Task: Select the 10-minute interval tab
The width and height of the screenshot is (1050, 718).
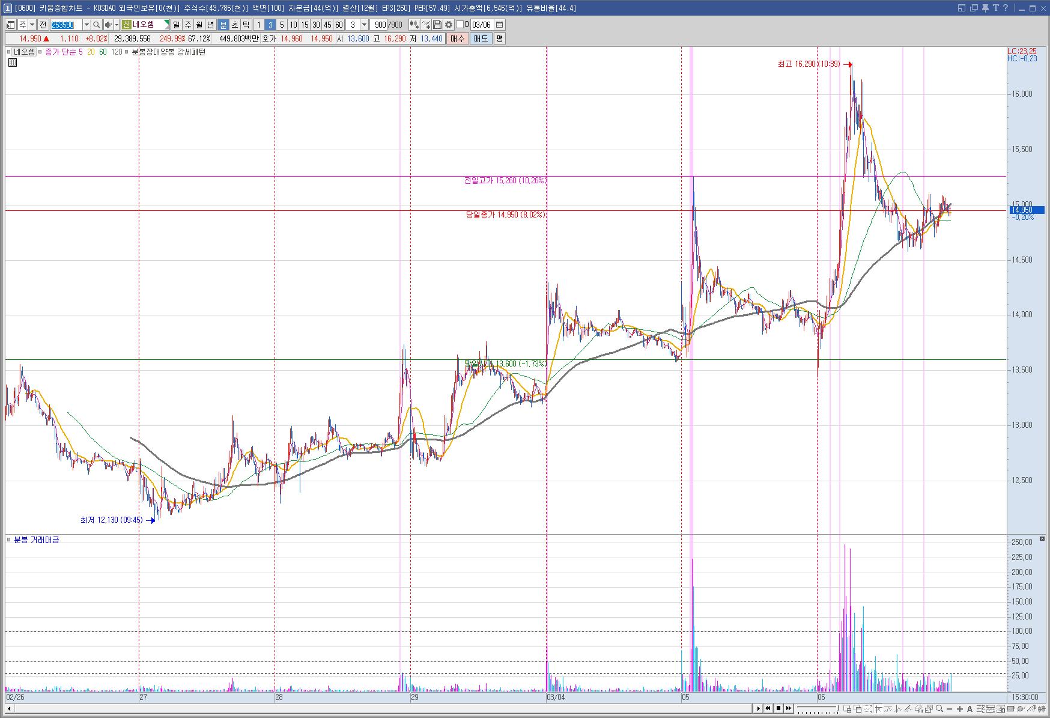Action: (293, 25)
